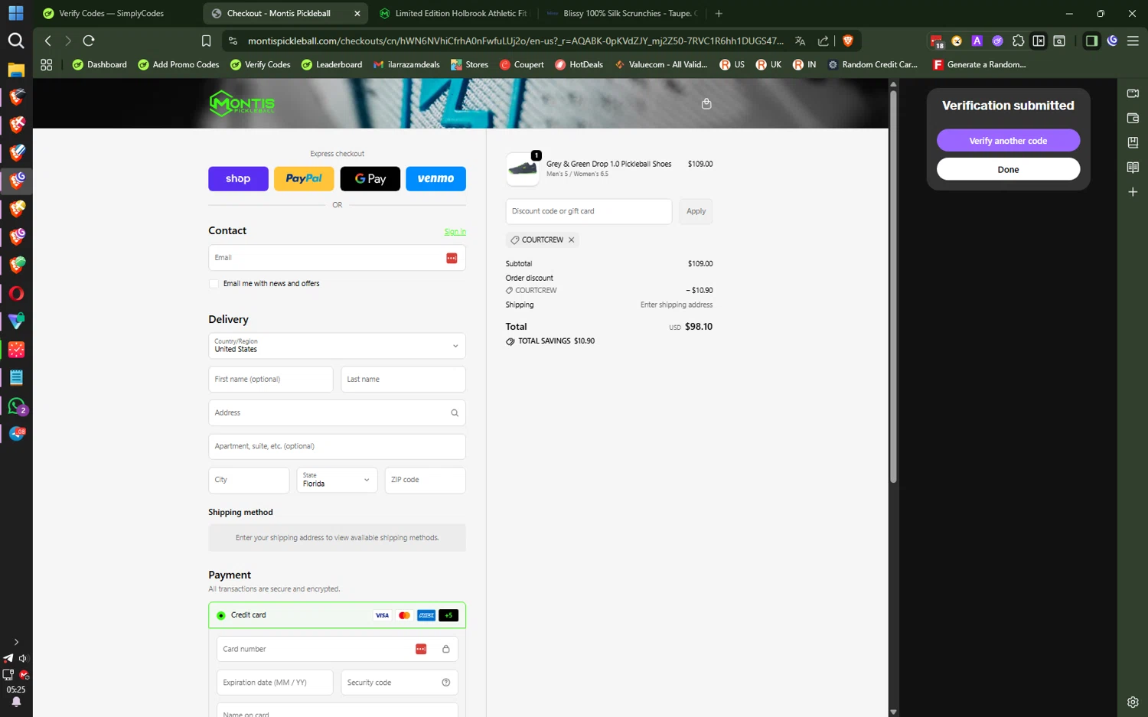Open File Explorer from taskbar

click(16, 70)
